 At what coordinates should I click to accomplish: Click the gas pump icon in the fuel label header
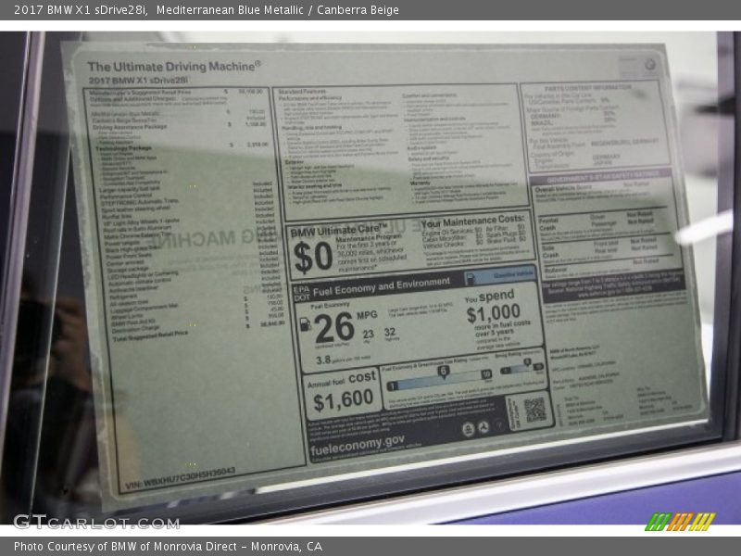(x=471, y=278)
